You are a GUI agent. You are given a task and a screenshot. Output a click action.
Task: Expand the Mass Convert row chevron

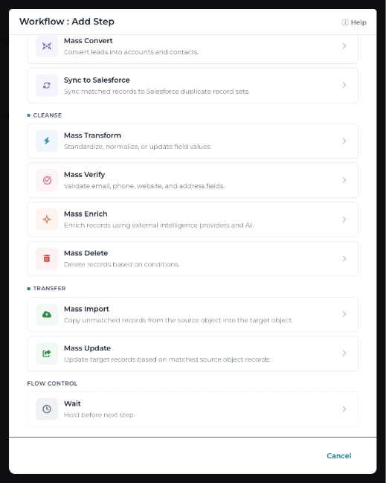[x=344, y=46]
